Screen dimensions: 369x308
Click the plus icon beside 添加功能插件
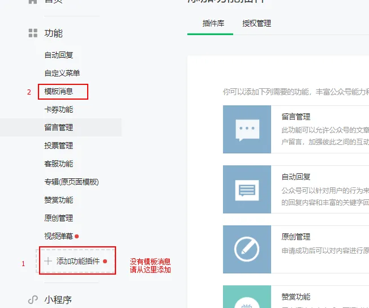pos(48,261)
